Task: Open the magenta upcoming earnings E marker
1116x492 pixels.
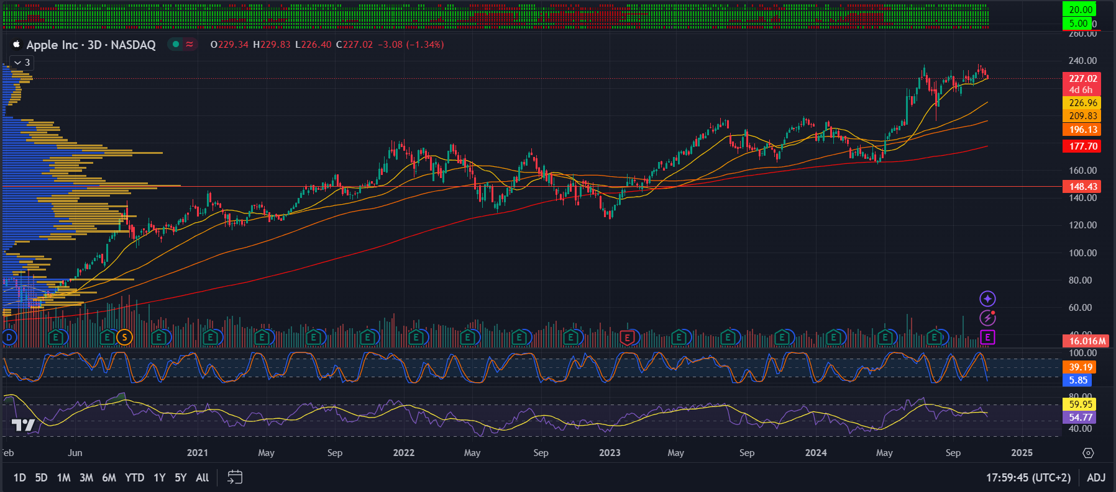Action: pos(987,338)
